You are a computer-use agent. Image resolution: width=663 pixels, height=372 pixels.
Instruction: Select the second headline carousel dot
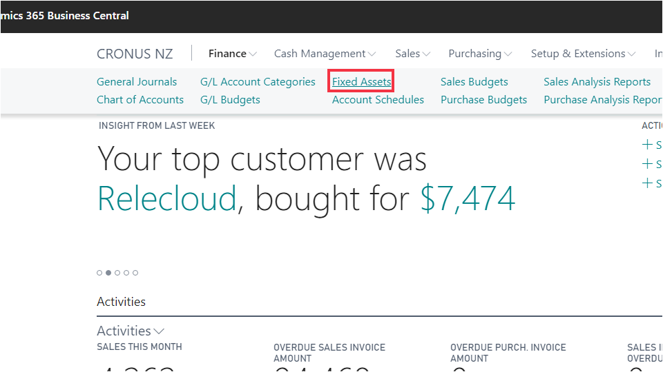pos(108,273)
